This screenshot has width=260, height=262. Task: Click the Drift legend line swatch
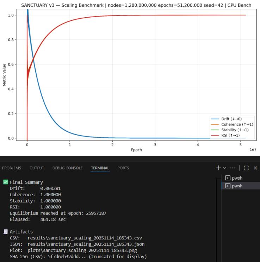[215, 119]
